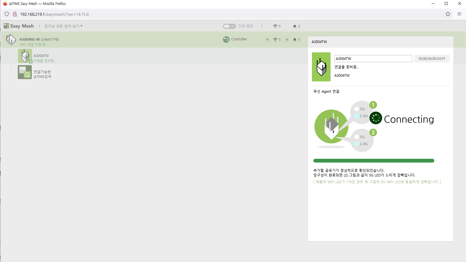
Task: Expand Wi-Fi clients arrow in A5004NS-M row
Action: click(x=267, y=40)
